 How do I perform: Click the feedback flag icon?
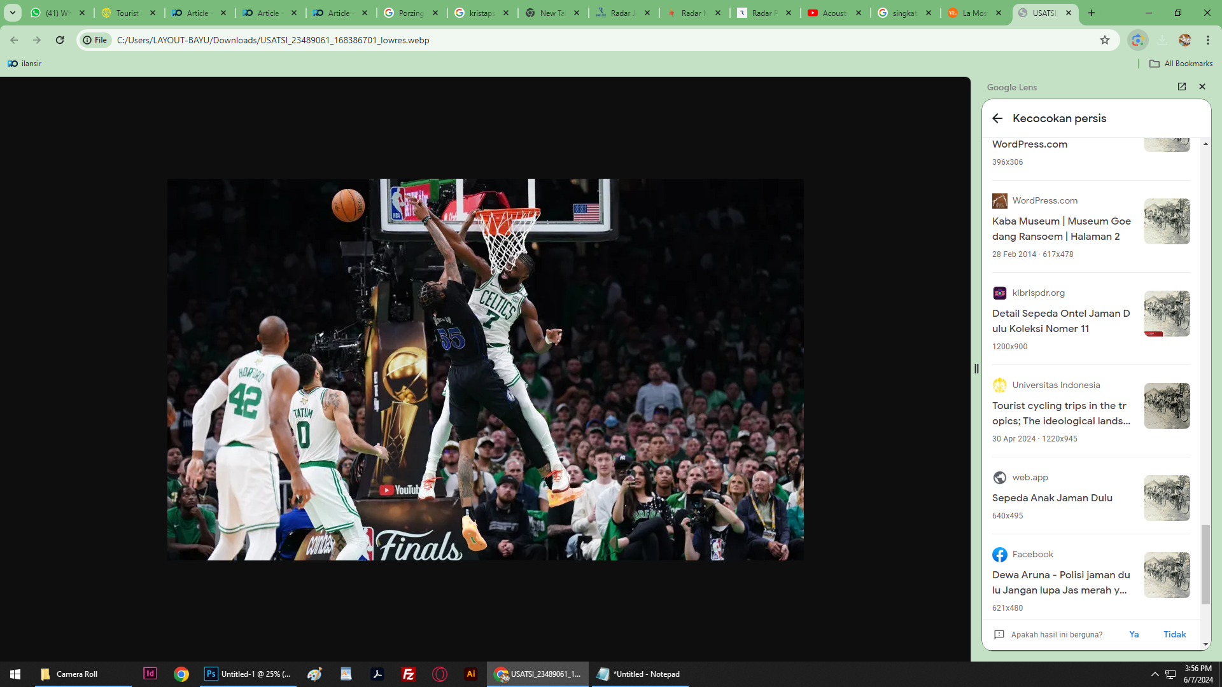tap(999, 634)
